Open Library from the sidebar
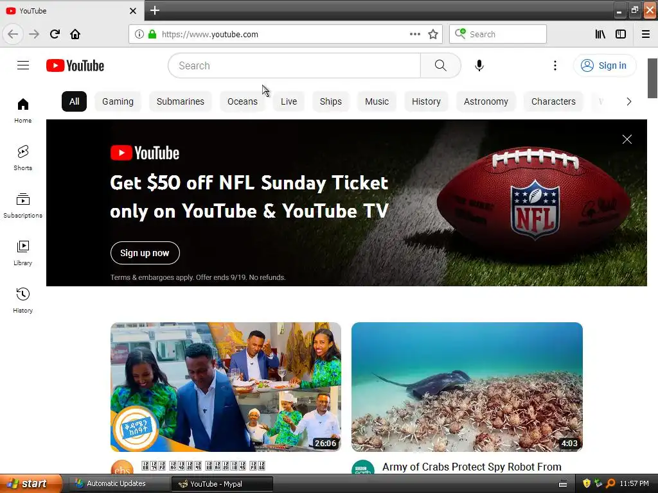658x493 pixels. pos(23,253)
